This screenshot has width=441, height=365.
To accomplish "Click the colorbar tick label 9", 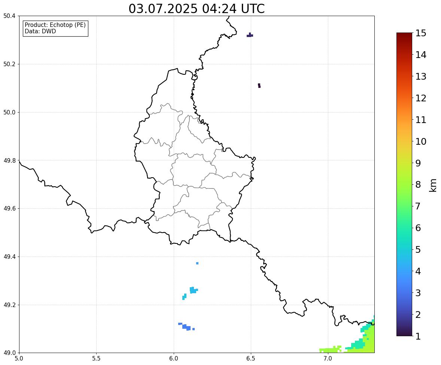I will pyautogui.click(x=418, y=163).
